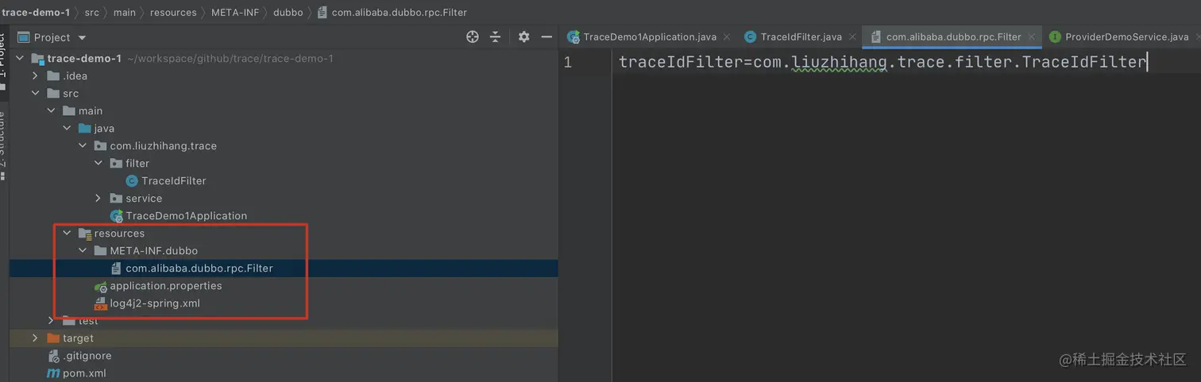The image size is (1201, 382).
Task: Click main in breadcrumb bar
Action: click(124, 12)
